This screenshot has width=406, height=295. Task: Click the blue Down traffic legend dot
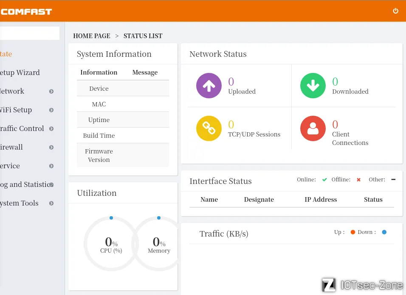384,232
